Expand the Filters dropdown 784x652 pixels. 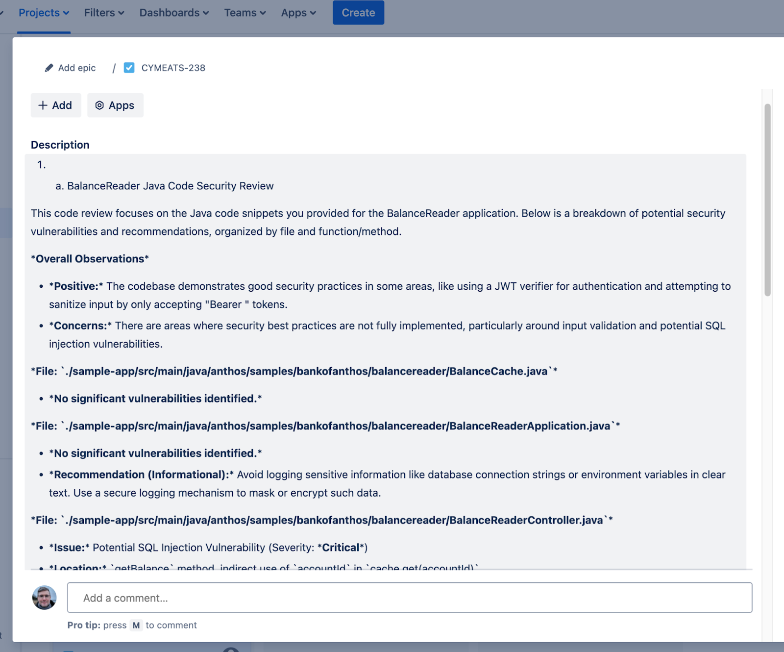(x=104, y=13)
